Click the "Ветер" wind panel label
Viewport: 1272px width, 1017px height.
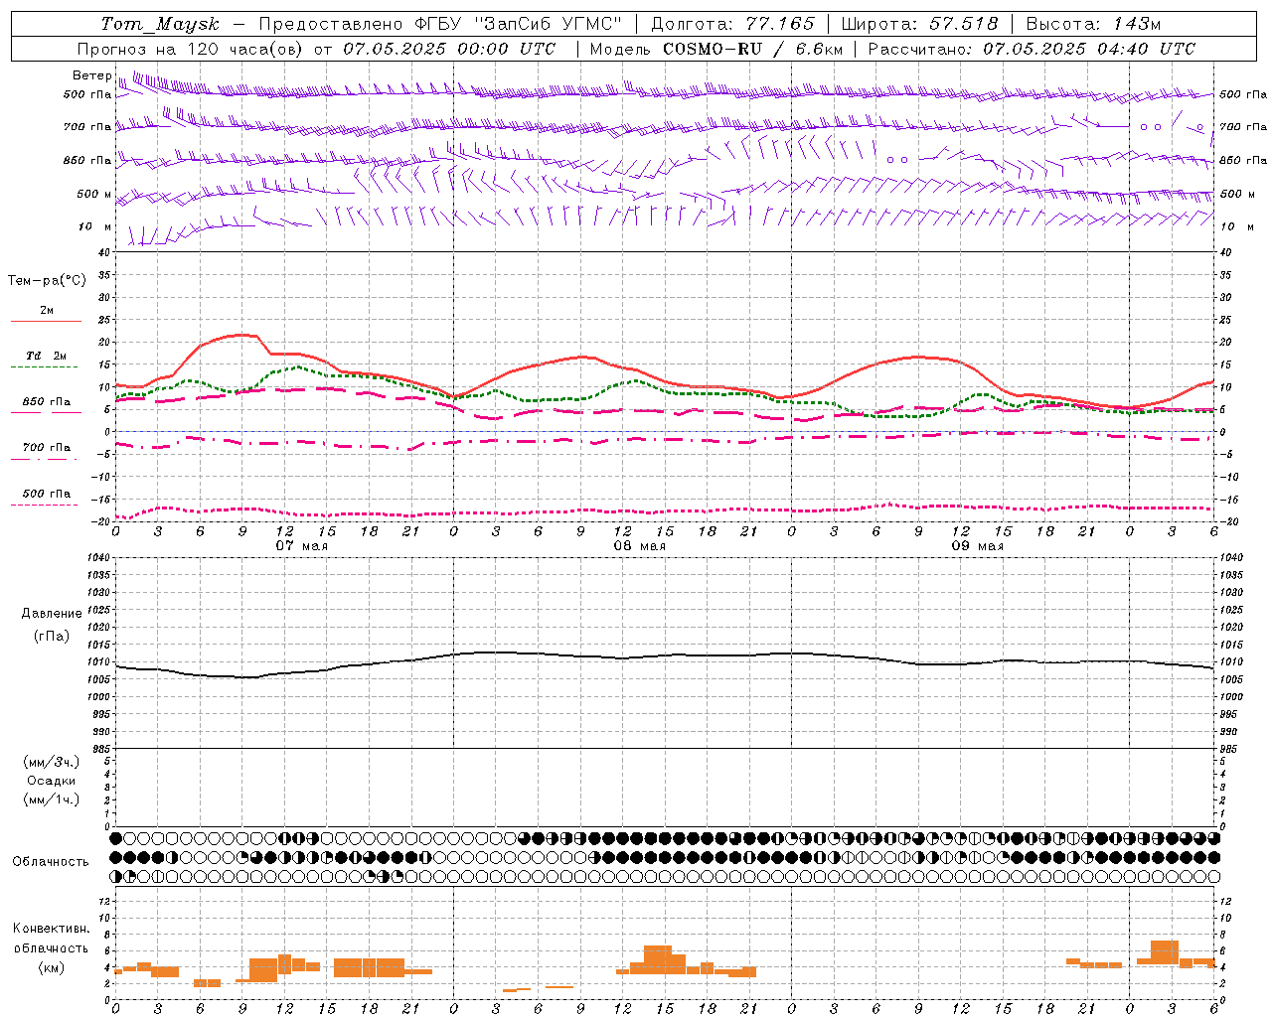coord(92,75)
